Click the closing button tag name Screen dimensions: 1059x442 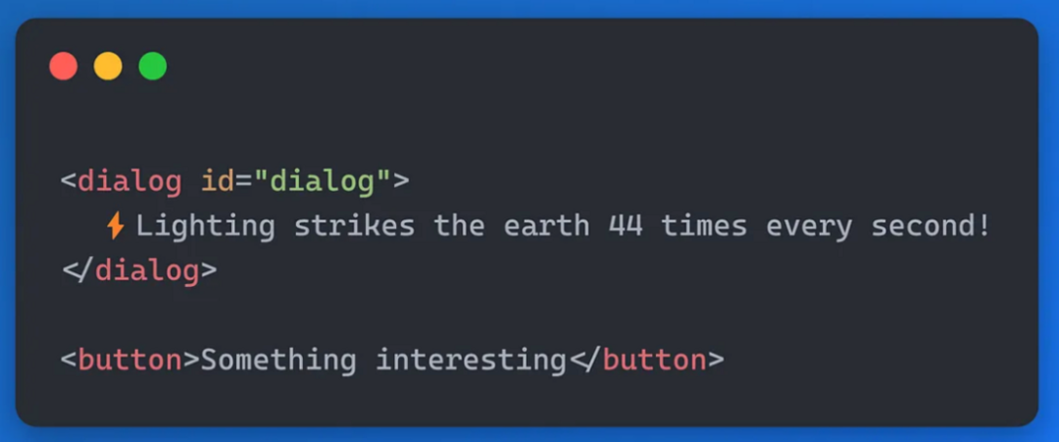pos(654,360)
